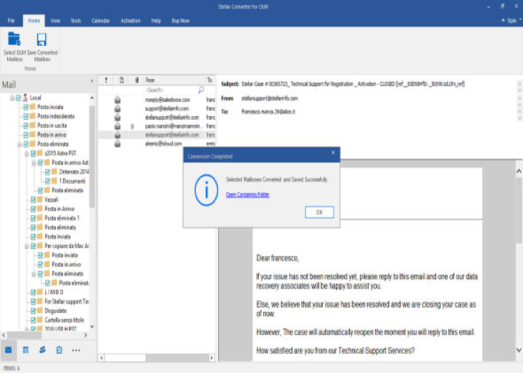Collapse the z2015 Astra PST node
This screenshot has height=373, width=523.
click(27, 154)
